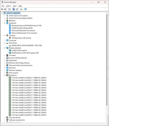Maximize the Device Manager window
142x126 pixels.
(98, 2)
